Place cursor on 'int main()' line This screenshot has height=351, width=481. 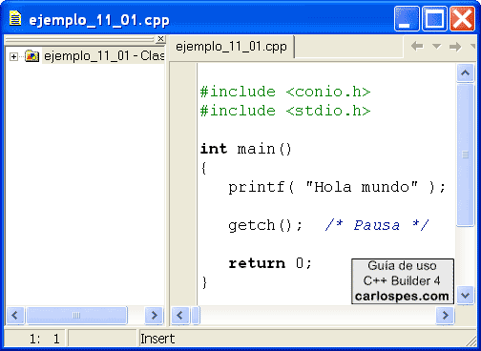tap(245, 149)
